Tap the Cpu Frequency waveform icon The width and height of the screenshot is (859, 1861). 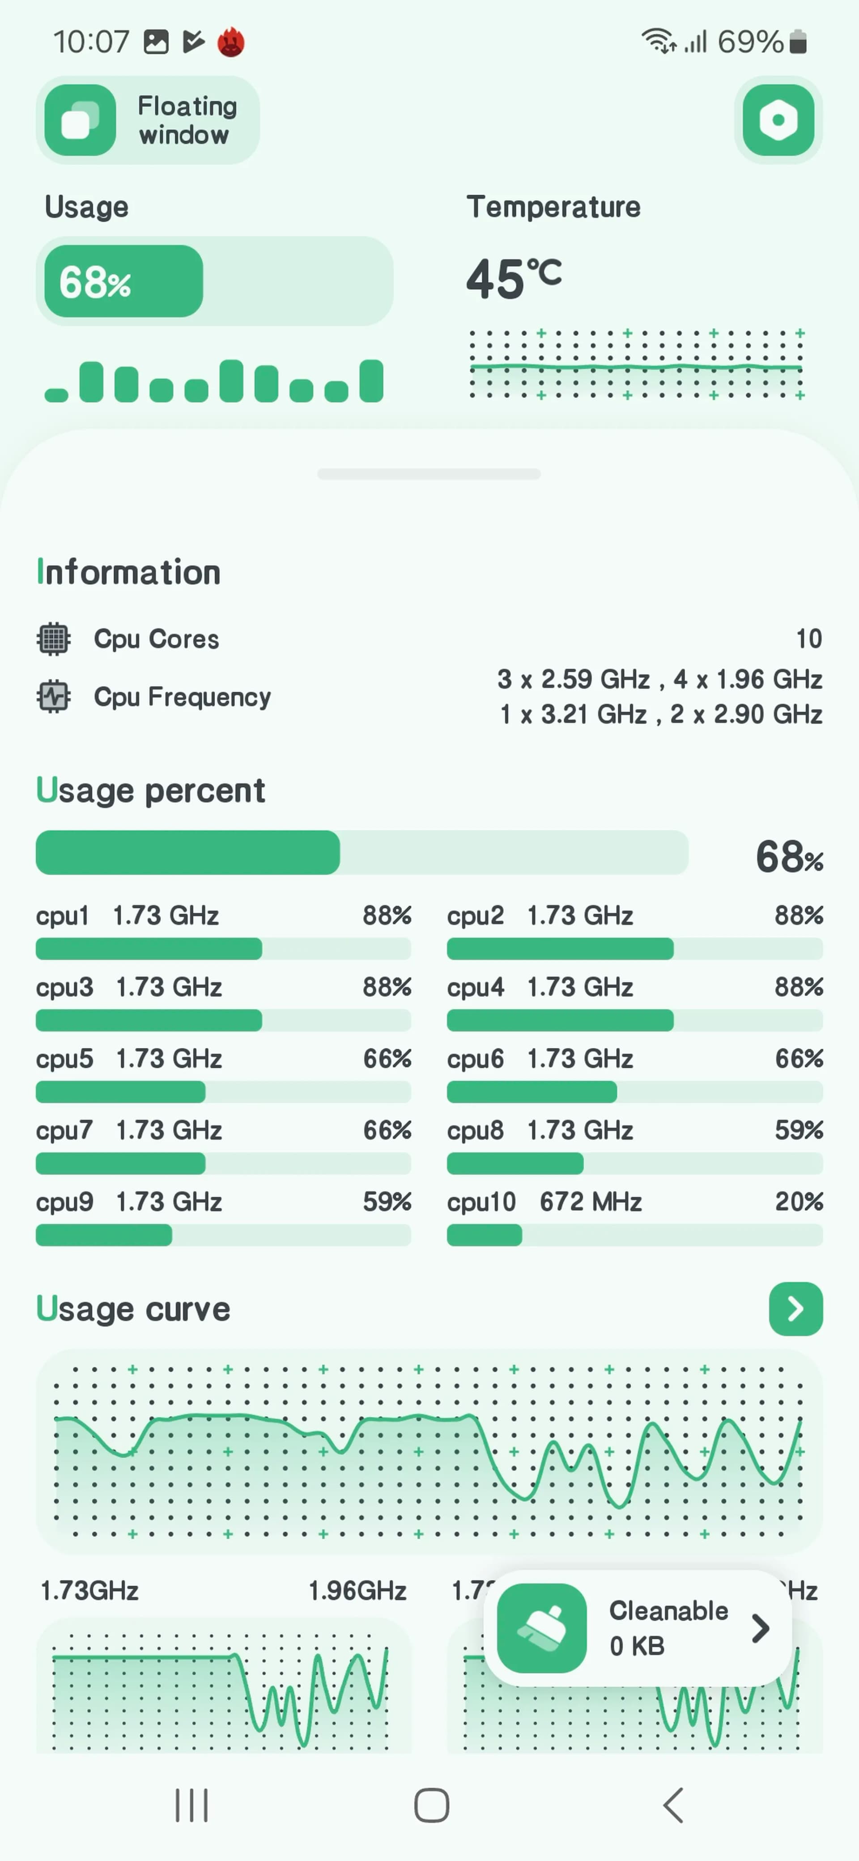(x=54, y=696)
